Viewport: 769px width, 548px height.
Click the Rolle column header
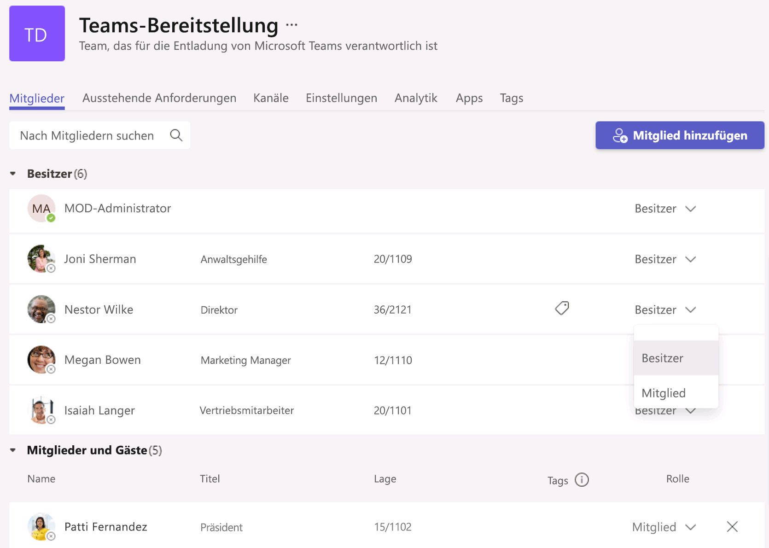[677, 479]
